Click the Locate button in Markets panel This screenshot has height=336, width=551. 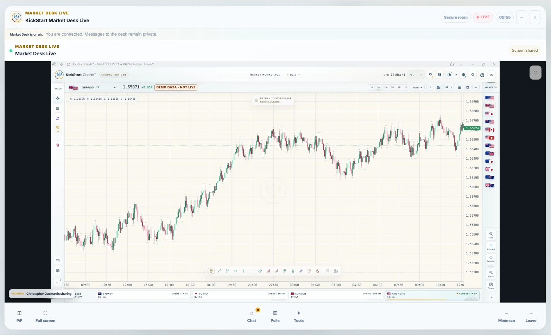pos(491,259)
